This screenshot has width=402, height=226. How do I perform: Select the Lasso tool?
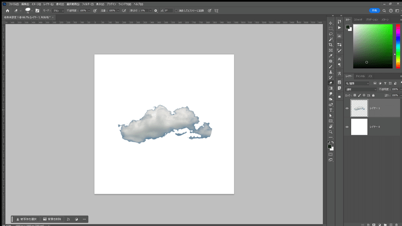coord(331,34)
